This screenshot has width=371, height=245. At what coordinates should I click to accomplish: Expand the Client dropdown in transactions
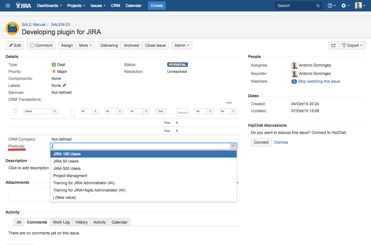[x=55, y=111]
